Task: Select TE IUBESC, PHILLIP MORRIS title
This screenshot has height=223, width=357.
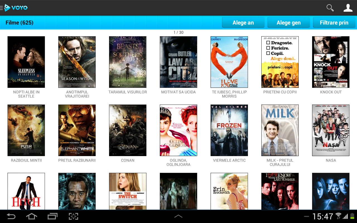Action: pos(229,94)
